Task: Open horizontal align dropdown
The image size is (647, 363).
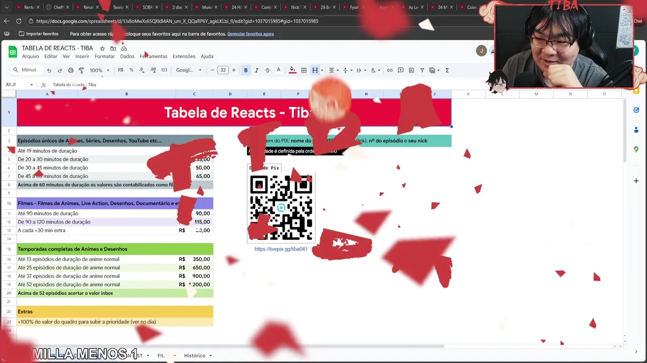Action: point(333,71)
